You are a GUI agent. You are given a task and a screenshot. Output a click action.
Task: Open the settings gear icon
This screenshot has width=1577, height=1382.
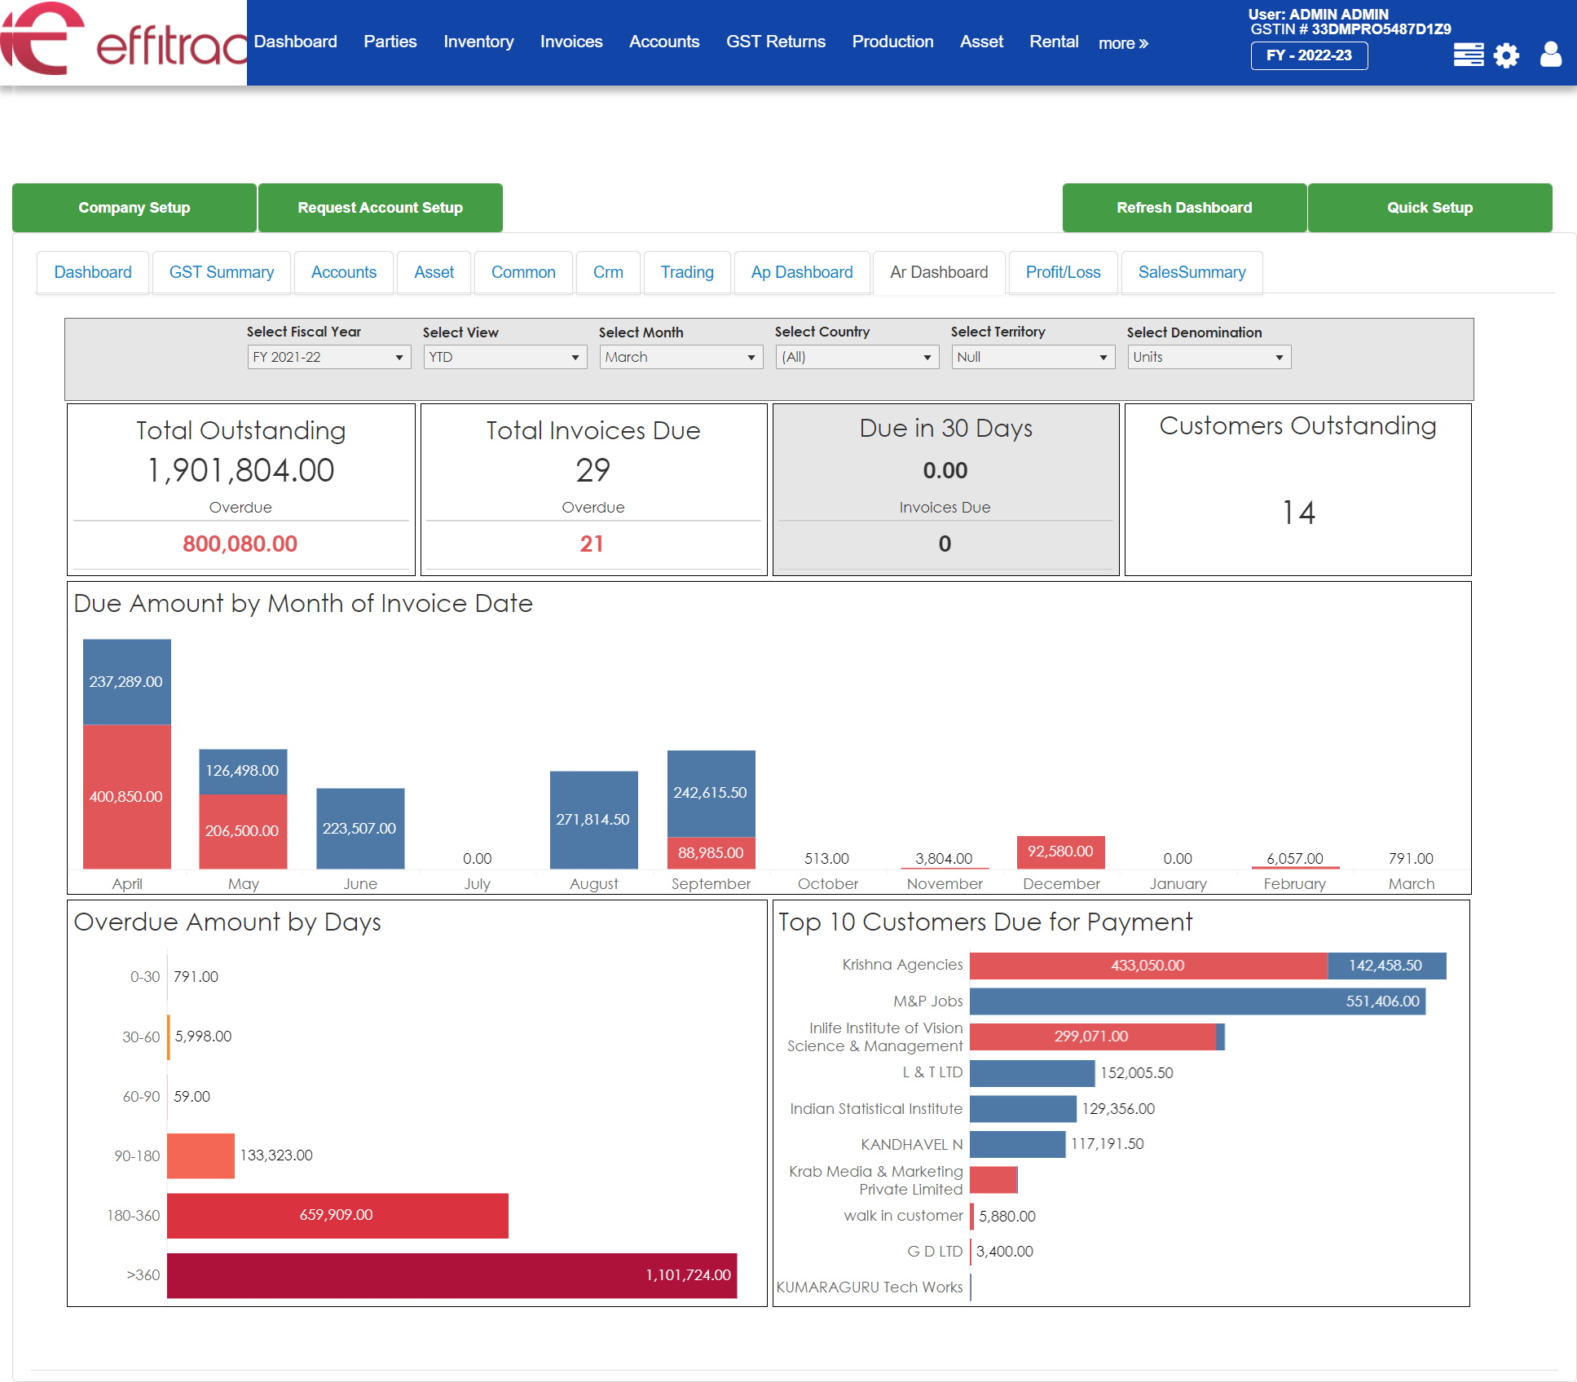1507,55
